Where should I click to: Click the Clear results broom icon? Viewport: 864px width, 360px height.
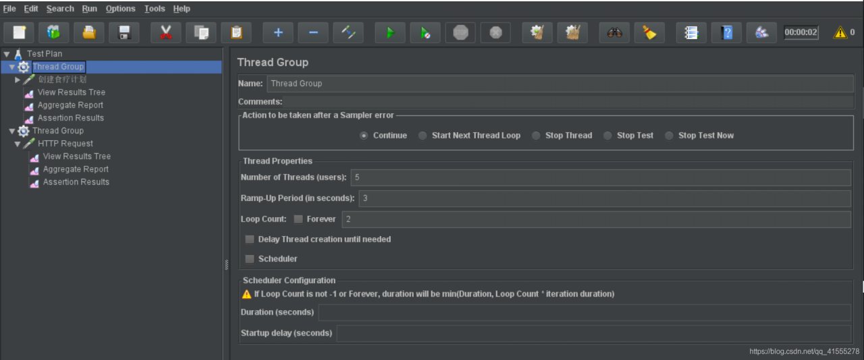(537, 32)
